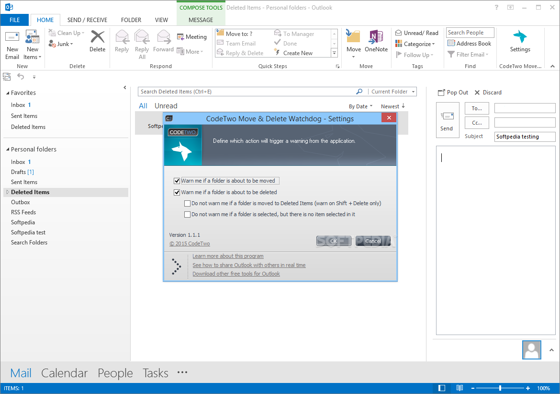Click the Send envelope button
Screen dimensions: 560x394
[448, 120]
